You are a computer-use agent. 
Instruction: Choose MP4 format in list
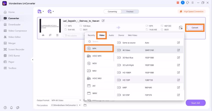point(99,49)
